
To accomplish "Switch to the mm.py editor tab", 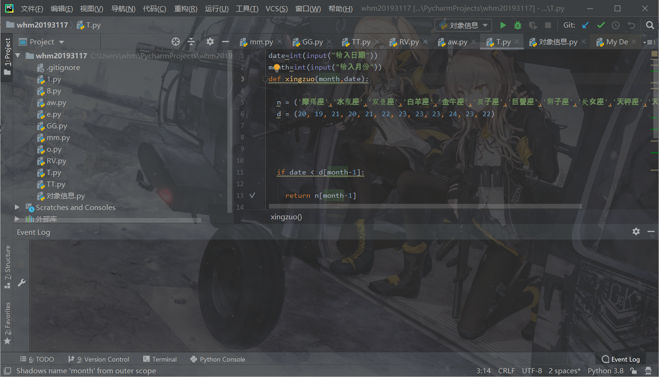I will pyautogui.click(x=261, y=42).
